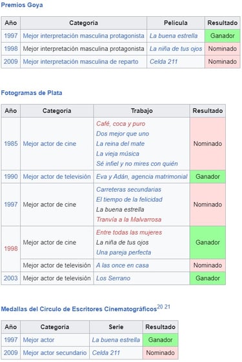
Task: Click Carreteras secundarias film link
Action: (x=128, y=190)
